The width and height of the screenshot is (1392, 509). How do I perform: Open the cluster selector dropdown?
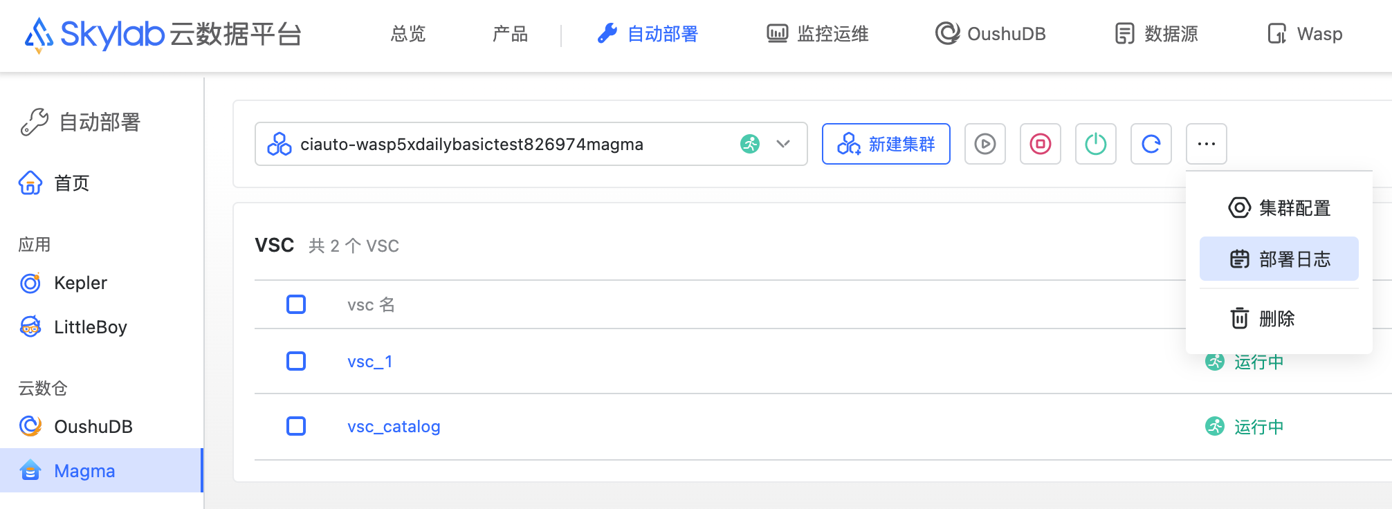[531, 144]
